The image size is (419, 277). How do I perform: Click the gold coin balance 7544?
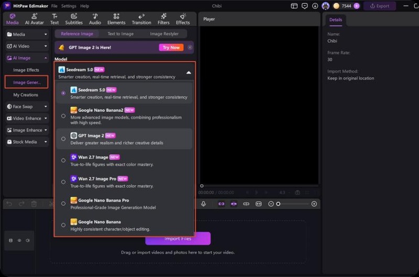tap(343, 6)
